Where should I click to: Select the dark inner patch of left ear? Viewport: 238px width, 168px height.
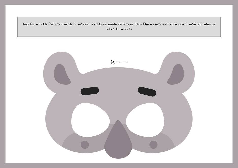pos(61,75)
